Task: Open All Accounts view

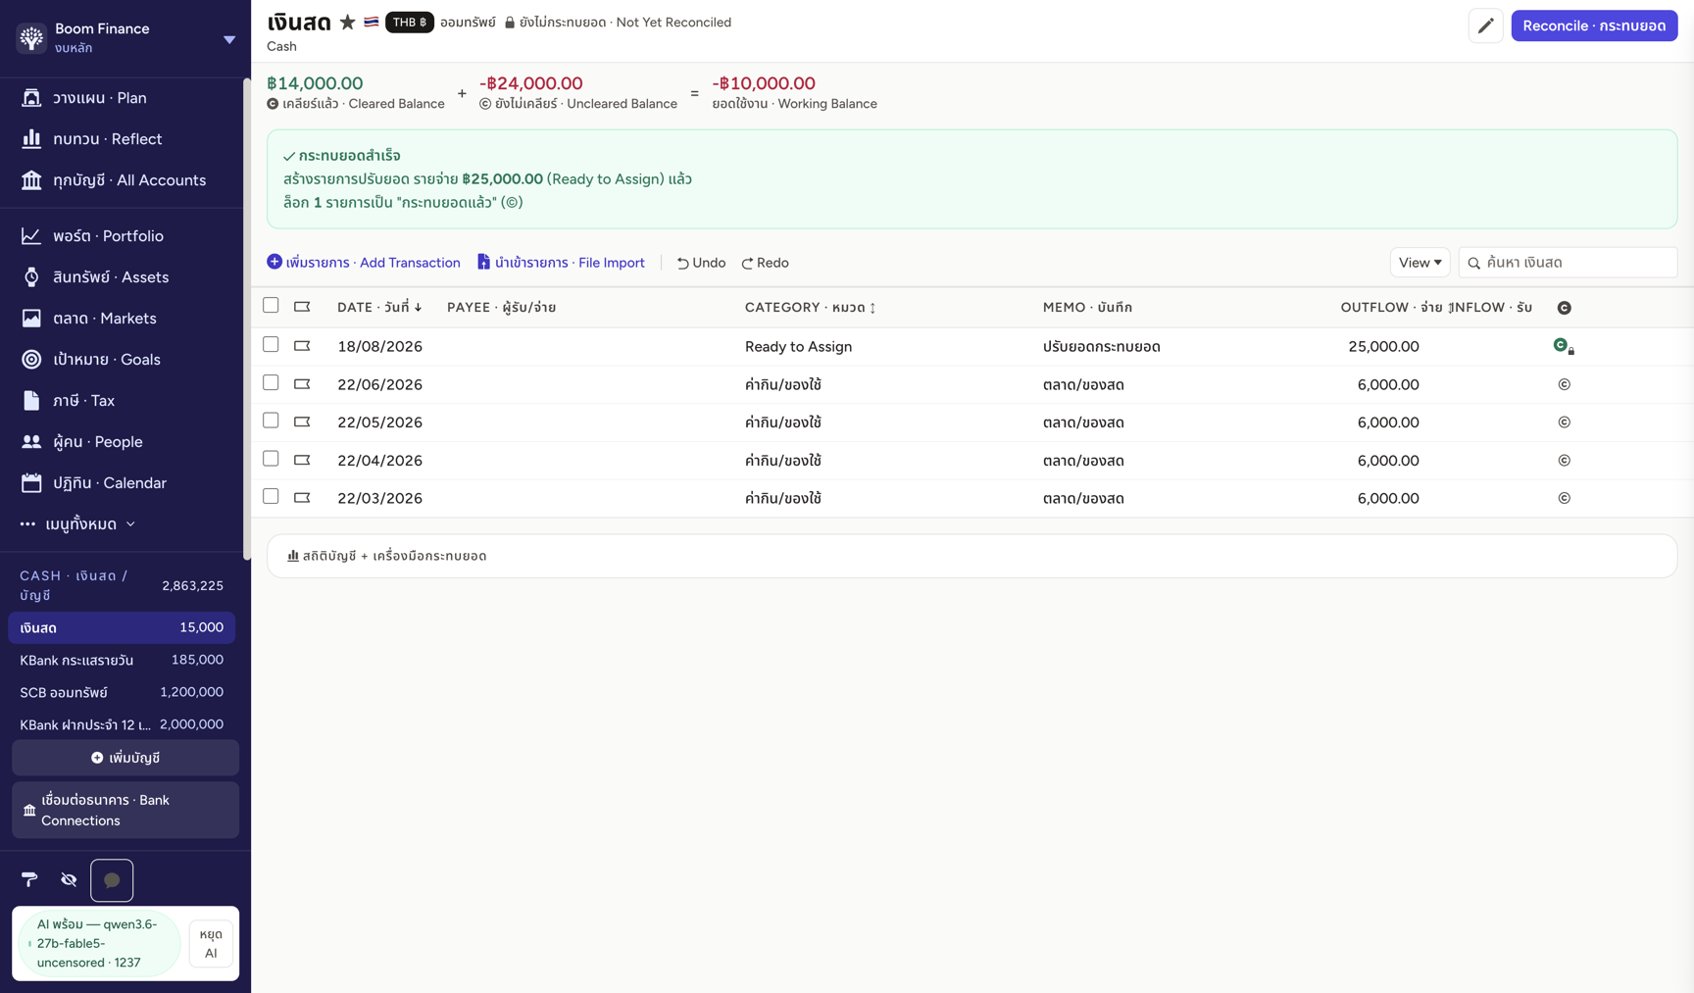Action: coord(122,180)
